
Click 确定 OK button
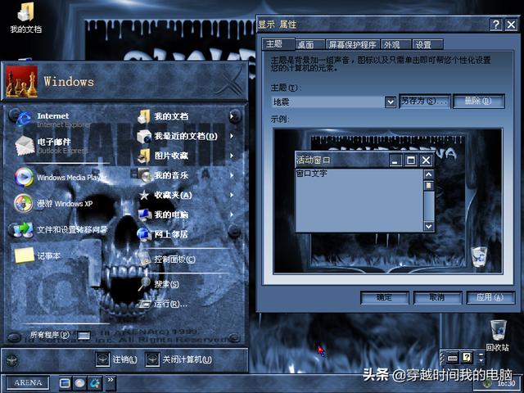point(385,297)
